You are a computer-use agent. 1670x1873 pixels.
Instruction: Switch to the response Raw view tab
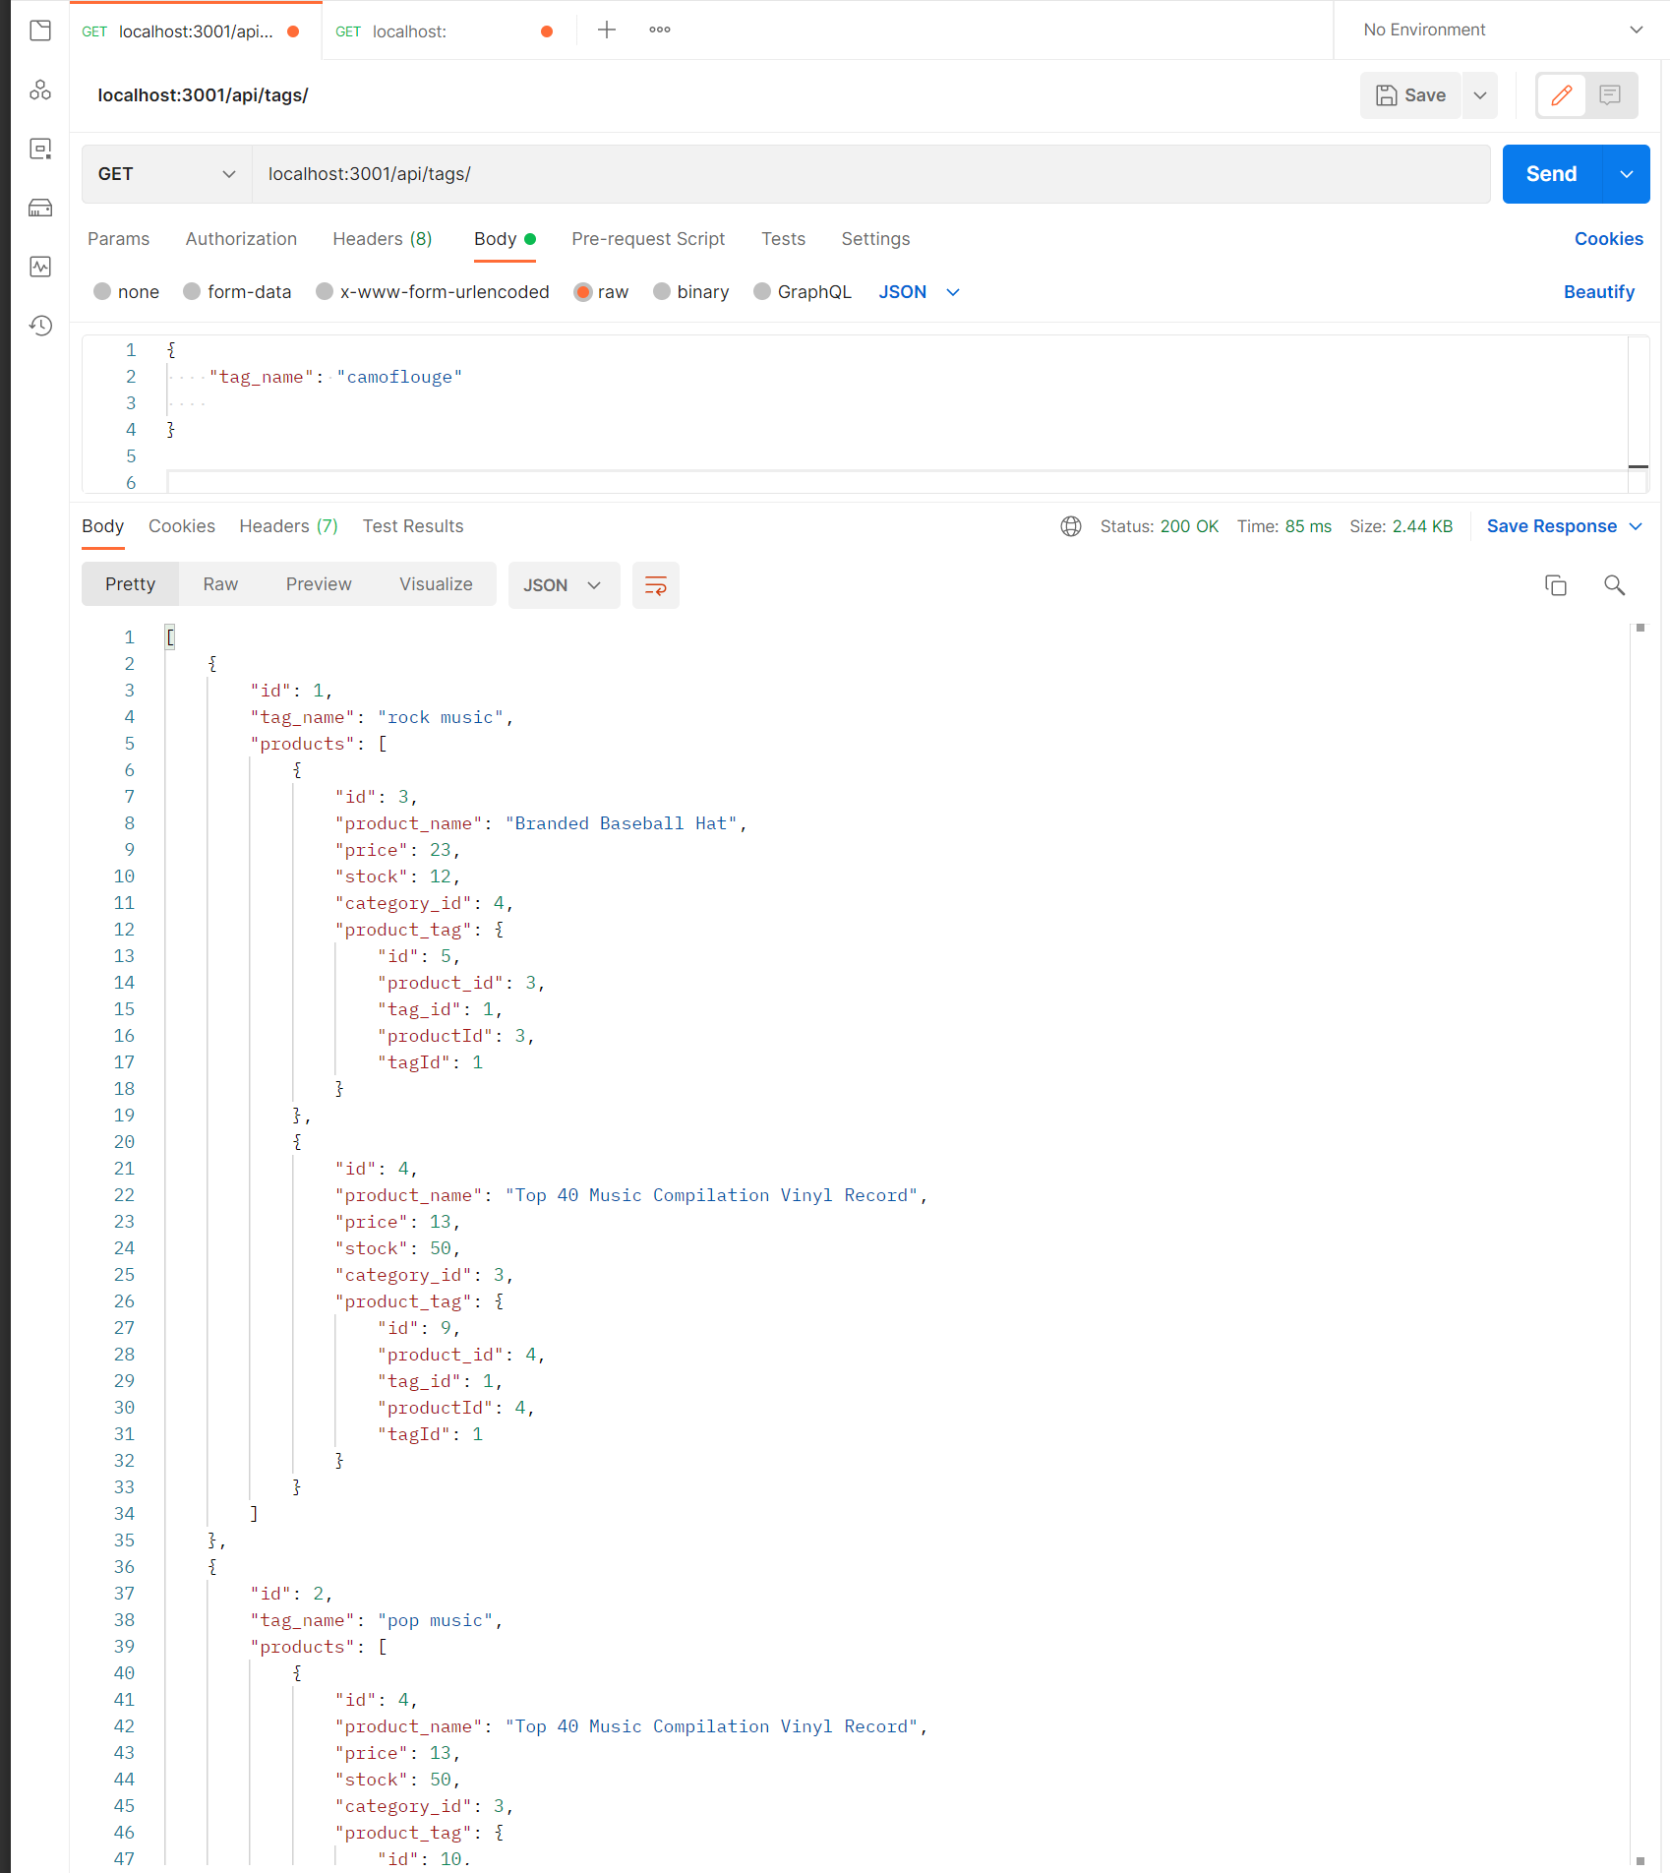(x=220, y=584)
